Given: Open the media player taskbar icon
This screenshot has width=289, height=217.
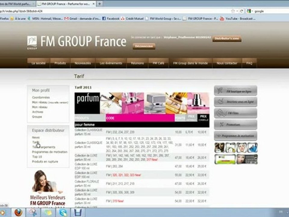Looking at the screenshot, I should 3,212.
